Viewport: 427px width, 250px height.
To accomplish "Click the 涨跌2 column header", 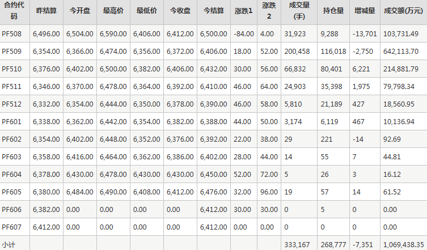I will tap(269, 11).
